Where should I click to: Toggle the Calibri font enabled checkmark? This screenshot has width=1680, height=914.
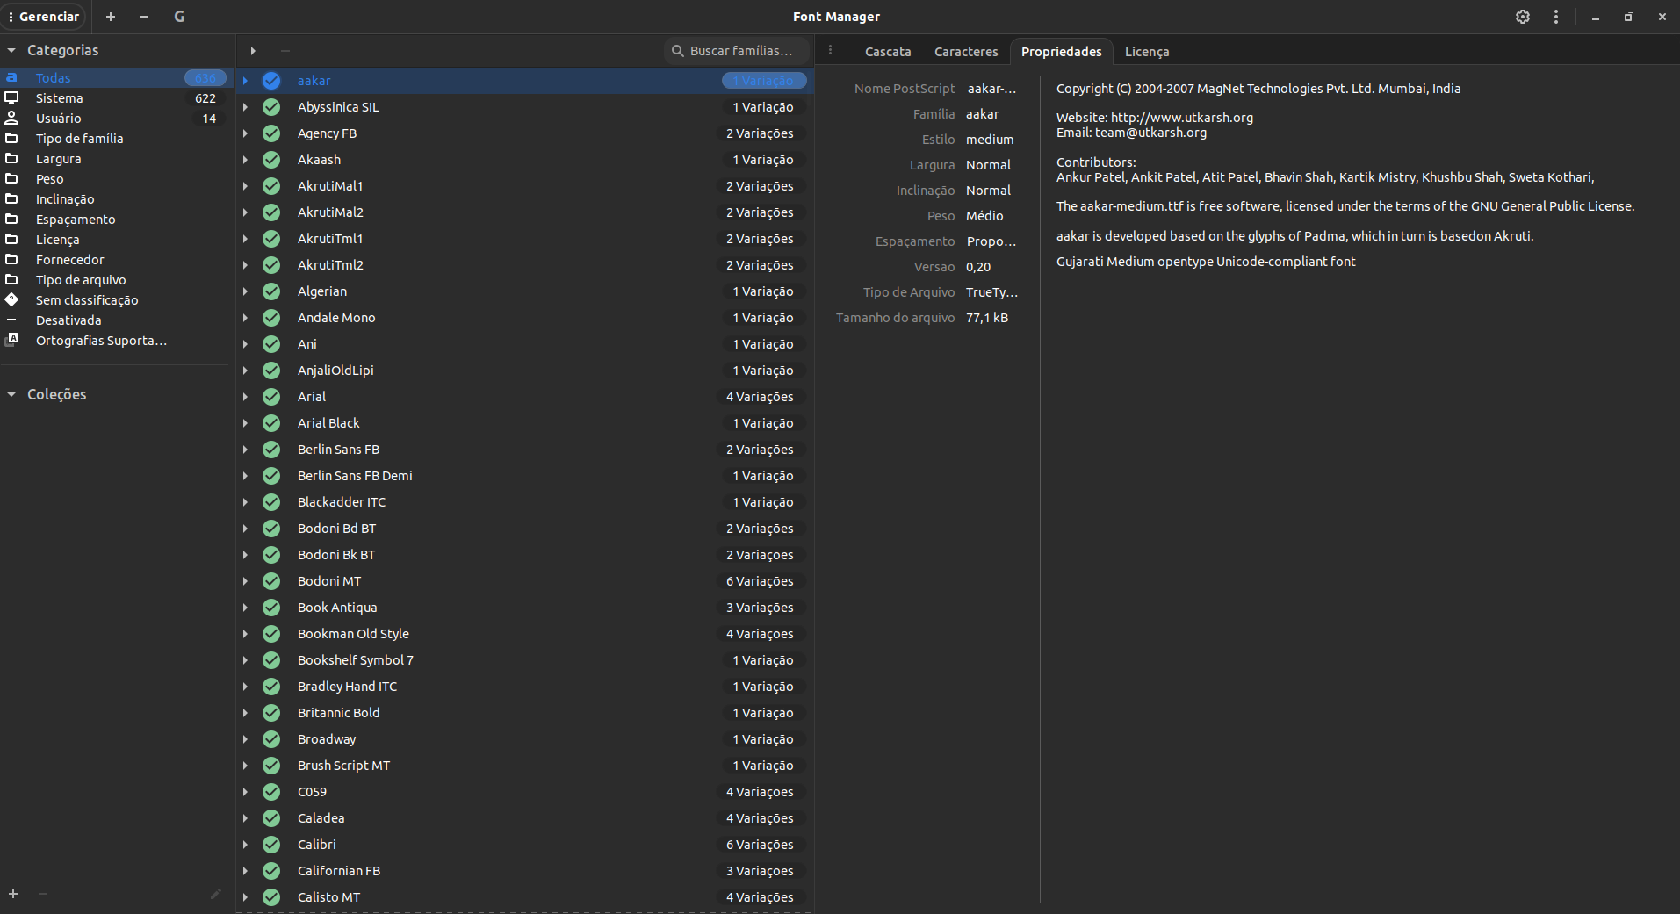click(x=271, y=845)
